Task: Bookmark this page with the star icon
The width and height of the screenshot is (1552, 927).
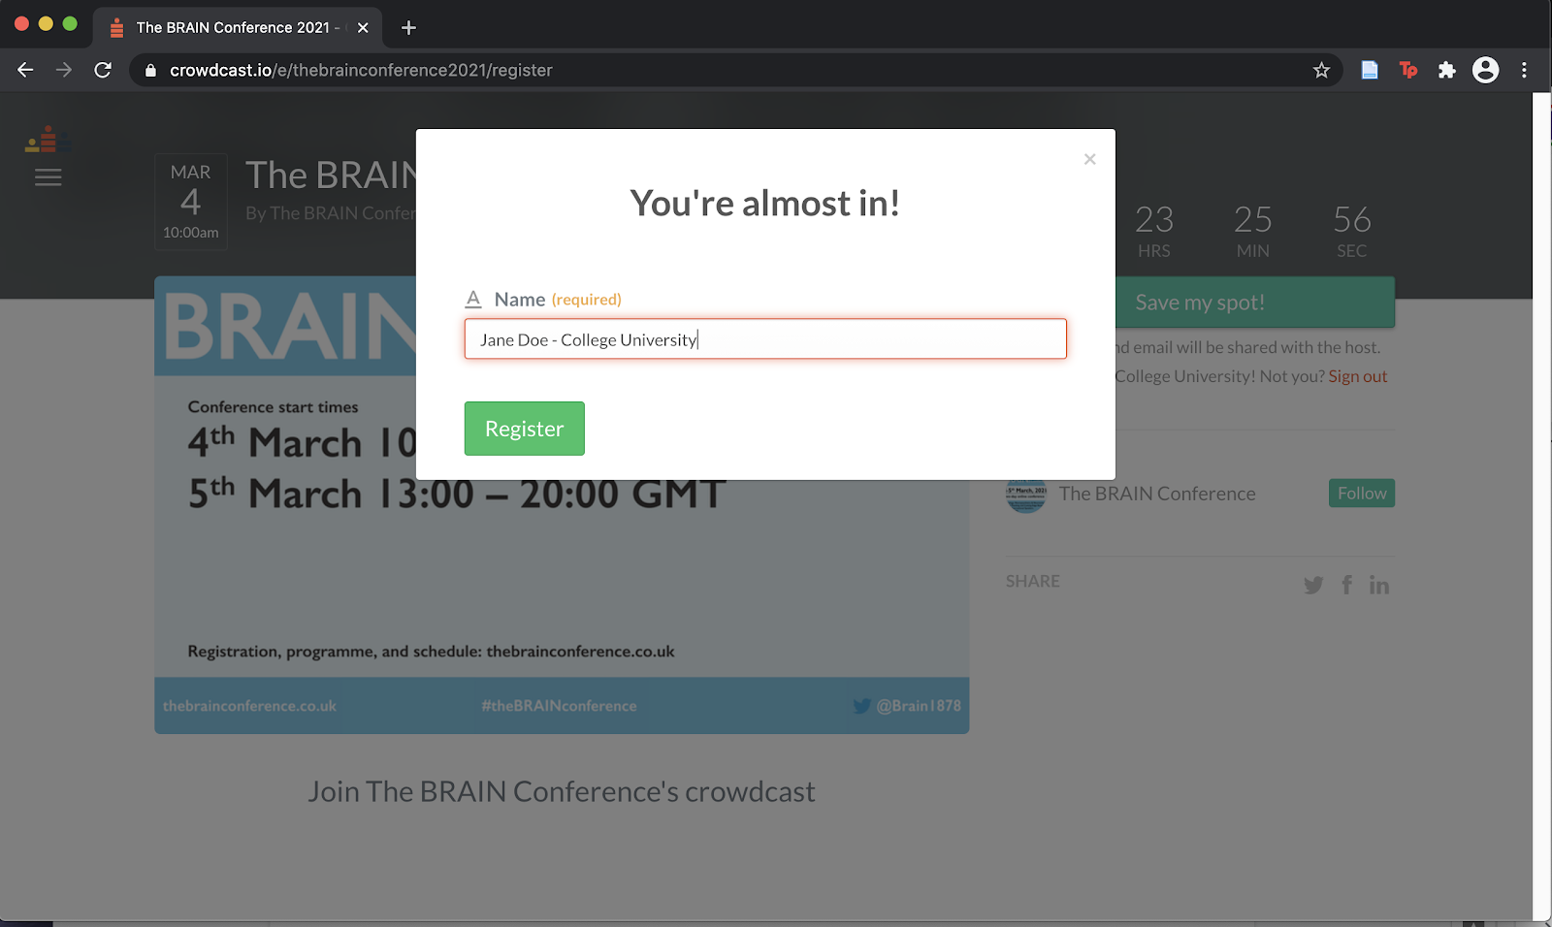Action: pos(1321,70)
